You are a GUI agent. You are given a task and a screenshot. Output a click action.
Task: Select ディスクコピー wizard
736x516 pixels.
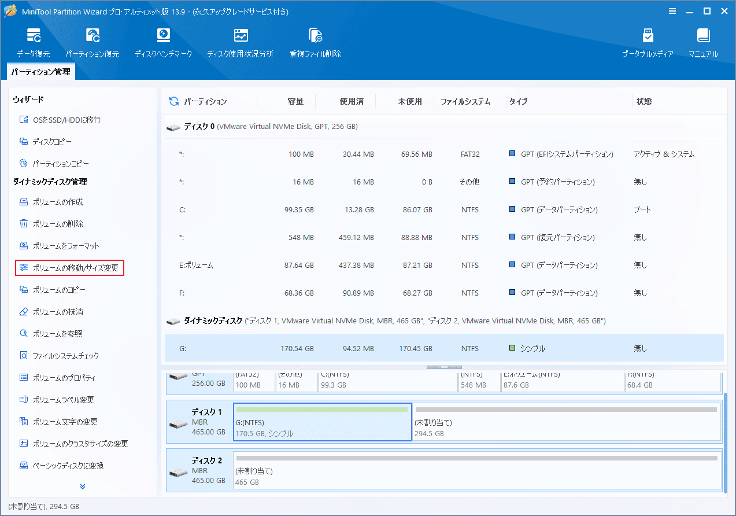click(x=46, y=142)
